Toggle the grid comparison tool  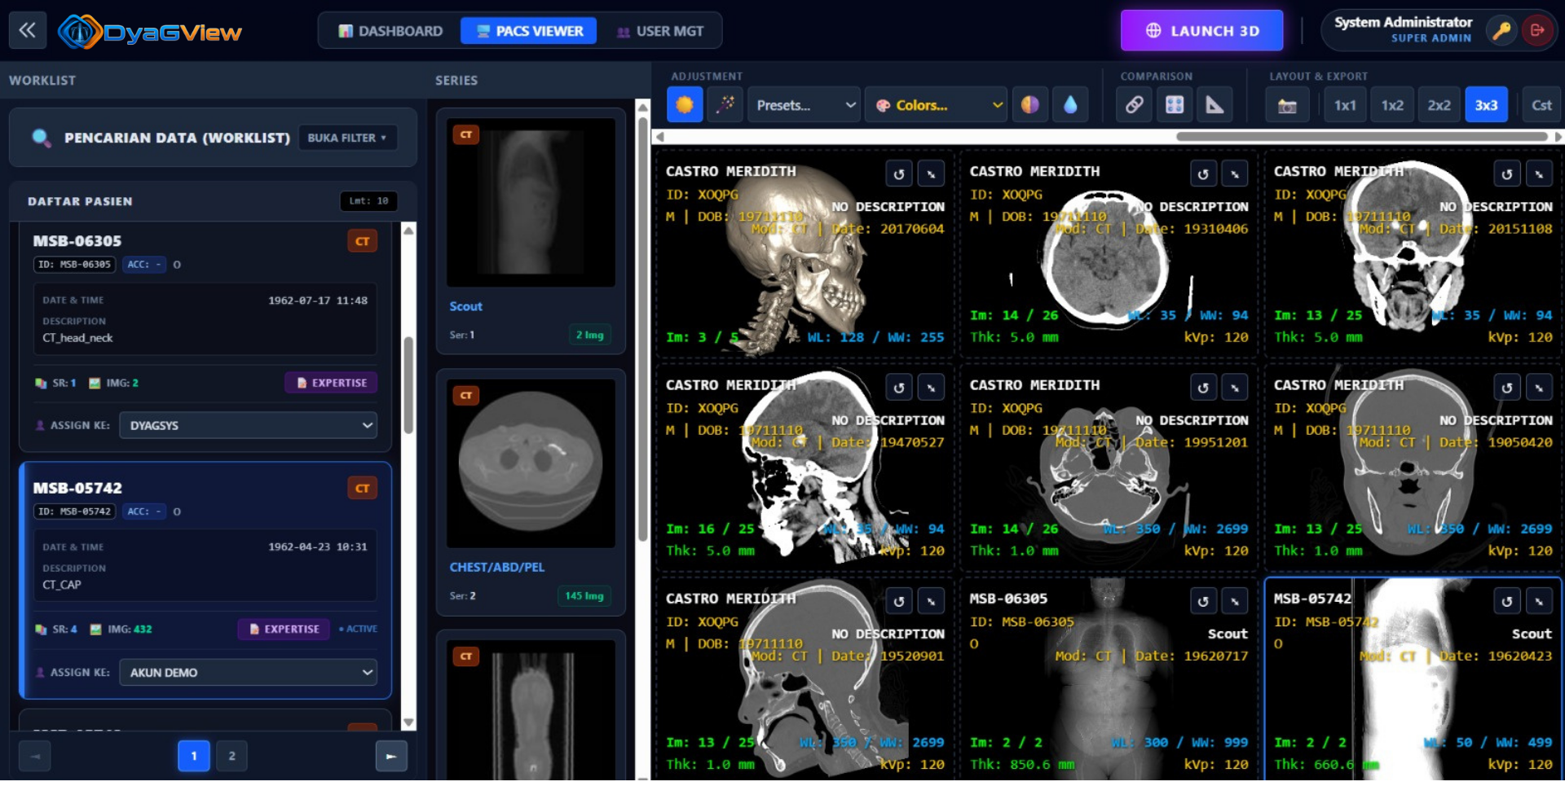1175,105
